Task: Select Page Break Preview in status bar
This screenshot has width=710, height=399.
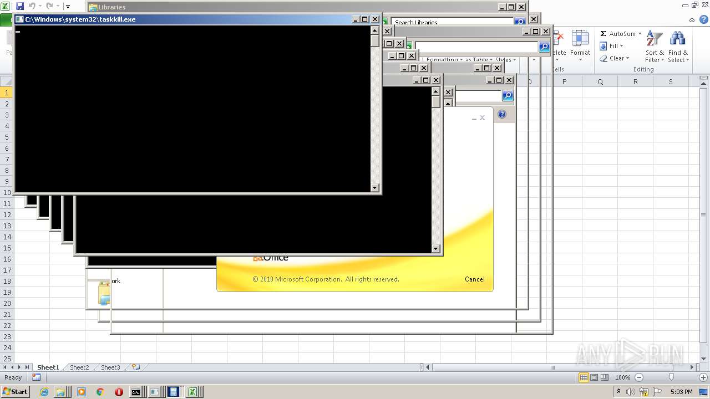Action: tap(605, 377)
